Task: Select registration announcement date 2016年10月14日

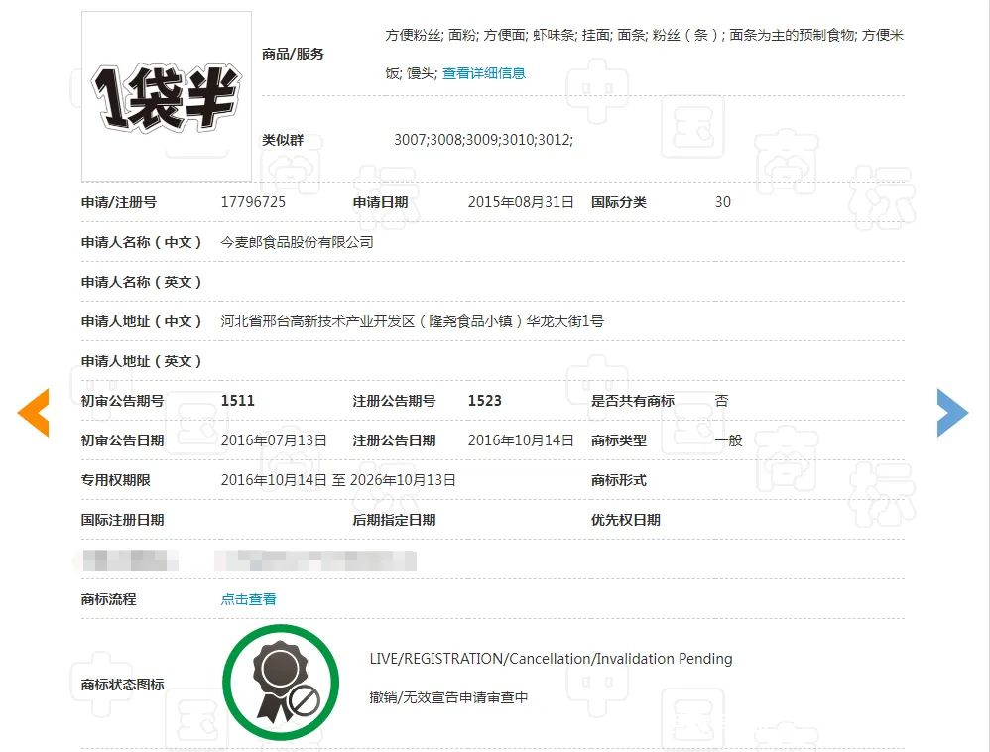Action: pos(521,440)
